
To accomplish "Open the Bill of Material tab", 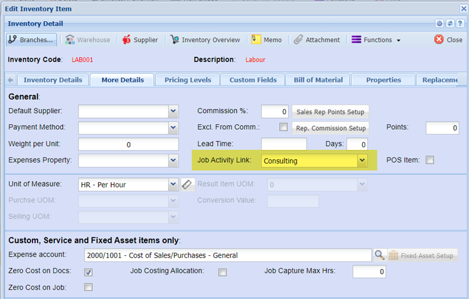I will tap(318, 80).
